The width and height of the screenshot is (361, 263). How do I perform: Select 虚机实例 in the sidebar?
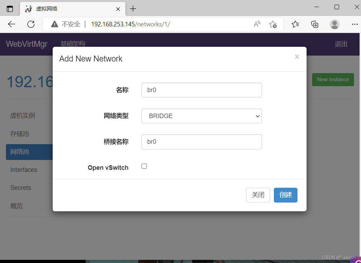pos(22,115)
